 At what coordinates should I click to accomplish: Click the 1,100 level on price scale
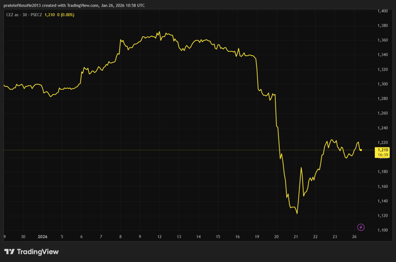coord(382,230)
